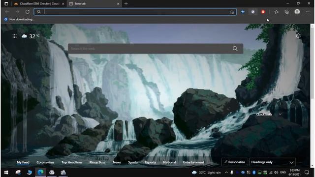Viewport: 315px width, 177px height.
Task: Open the Windows Start menu
Action: pos(6,173)
